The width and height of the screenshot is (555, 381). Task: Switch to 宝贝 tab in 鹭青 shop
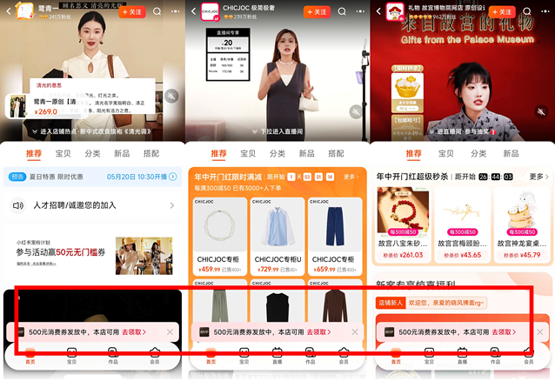click(63, 153)
